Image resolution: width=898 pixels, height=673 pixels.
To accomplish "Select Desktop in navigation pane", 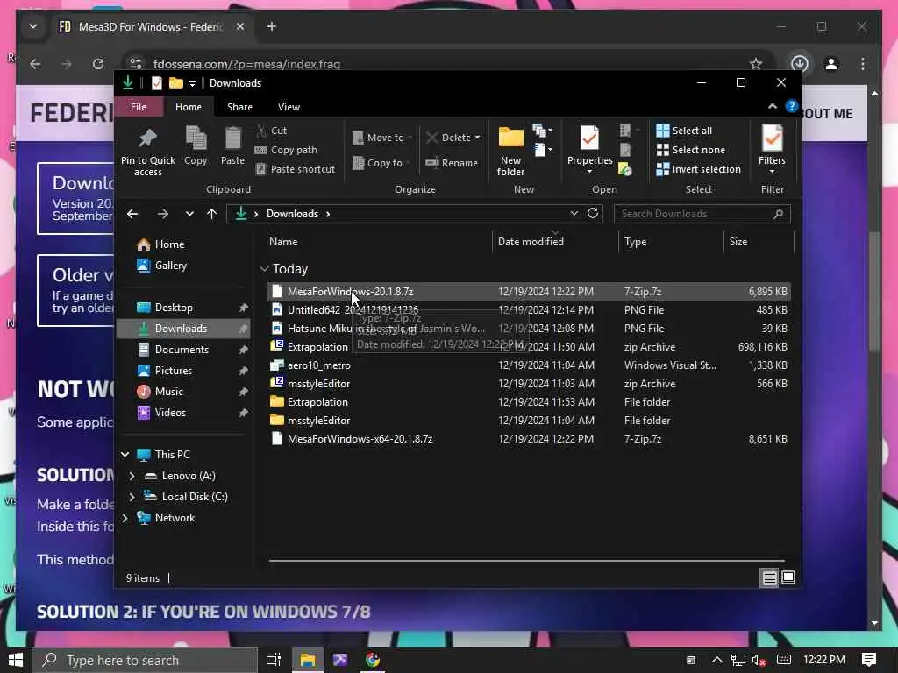I will click(x=174, y=308).
